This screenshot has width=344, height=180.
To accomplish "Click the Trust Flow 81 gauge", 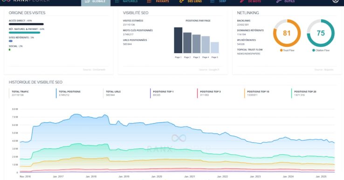I will pyautogui.click(x=287, y=33).
